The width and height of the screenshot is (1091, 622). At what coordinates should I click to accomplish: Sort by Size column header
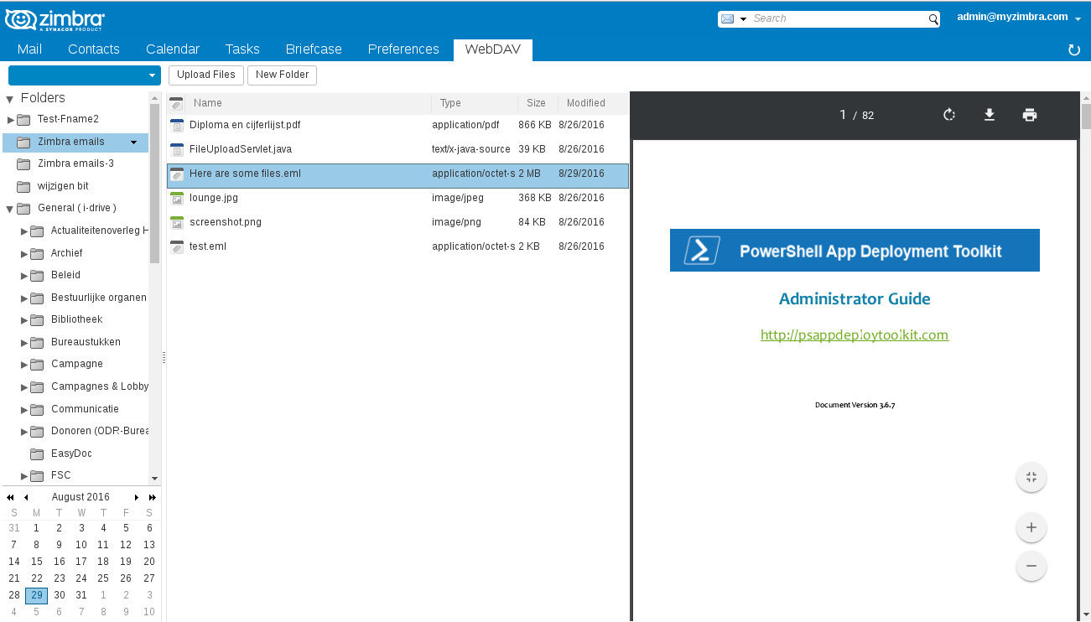pos(538,103)
